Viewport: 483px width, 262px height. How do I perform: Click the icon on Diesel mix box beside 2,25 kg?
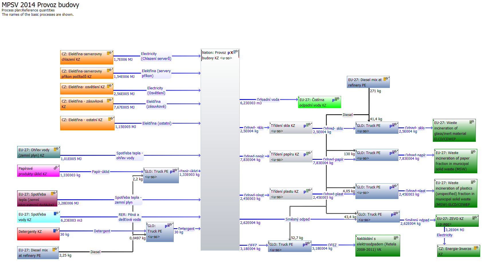pos(55,249)
